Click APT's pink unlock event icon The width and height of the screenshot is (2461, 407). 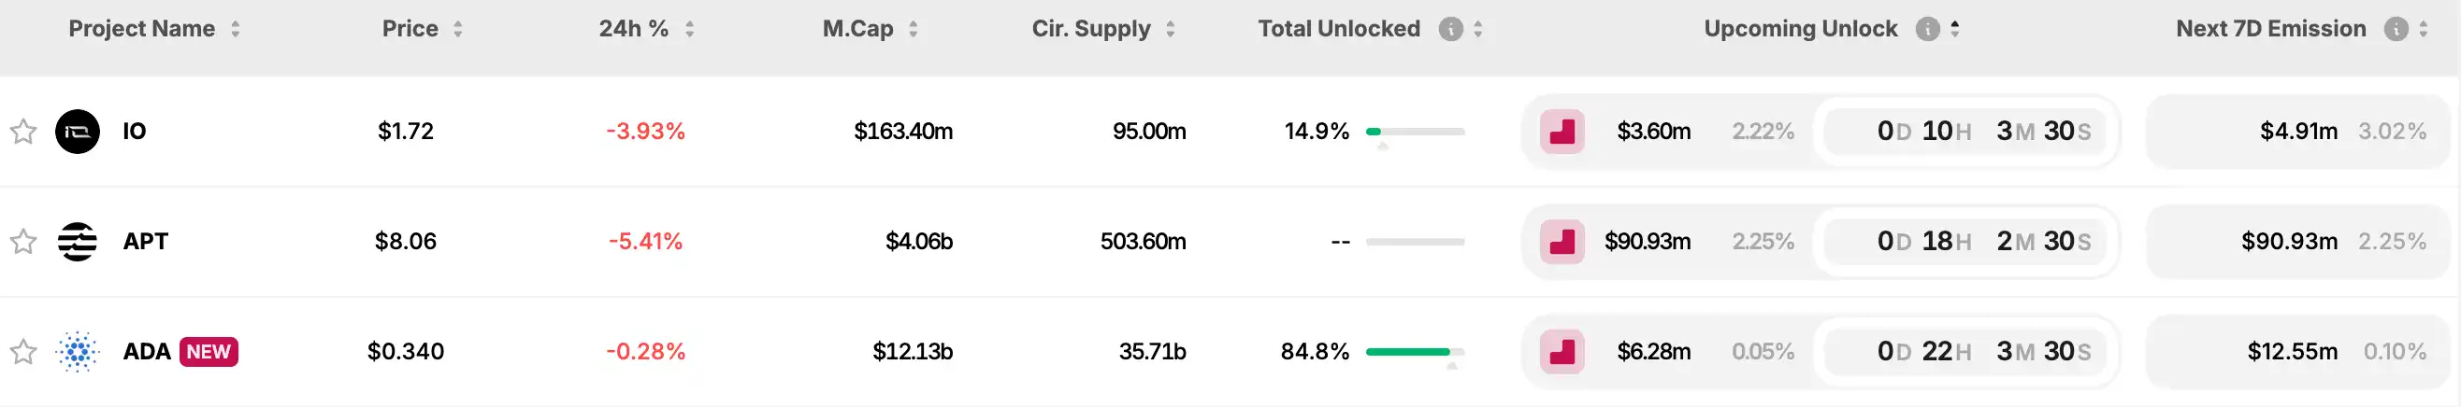[1562, 242]
